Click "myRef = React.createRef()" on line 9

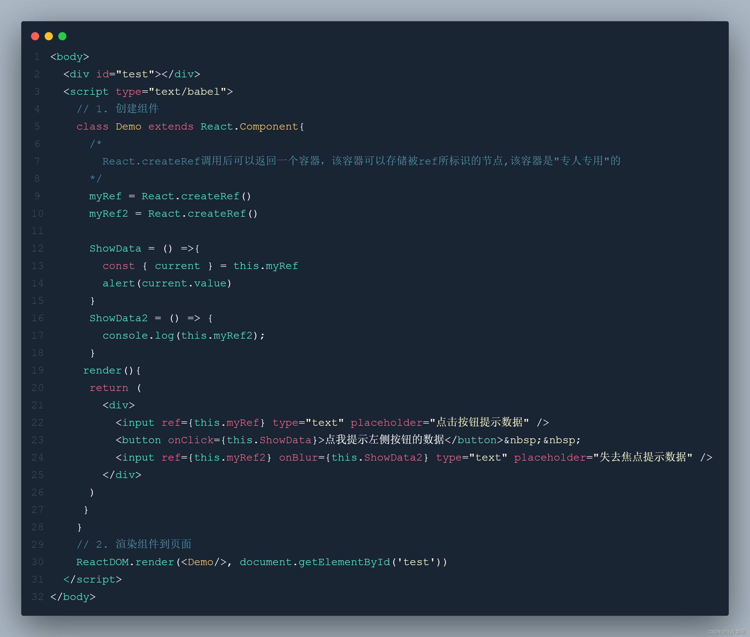point(170,196)
